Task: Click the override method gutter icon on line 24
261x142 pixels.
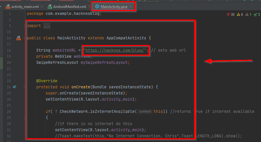Action: click(x=15, y=87)
